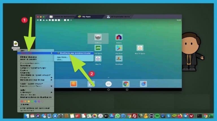The height and width of the screenshot is (121, 217).
Task: Launch FileZilla from the Dock
Action: pos(134,116)
